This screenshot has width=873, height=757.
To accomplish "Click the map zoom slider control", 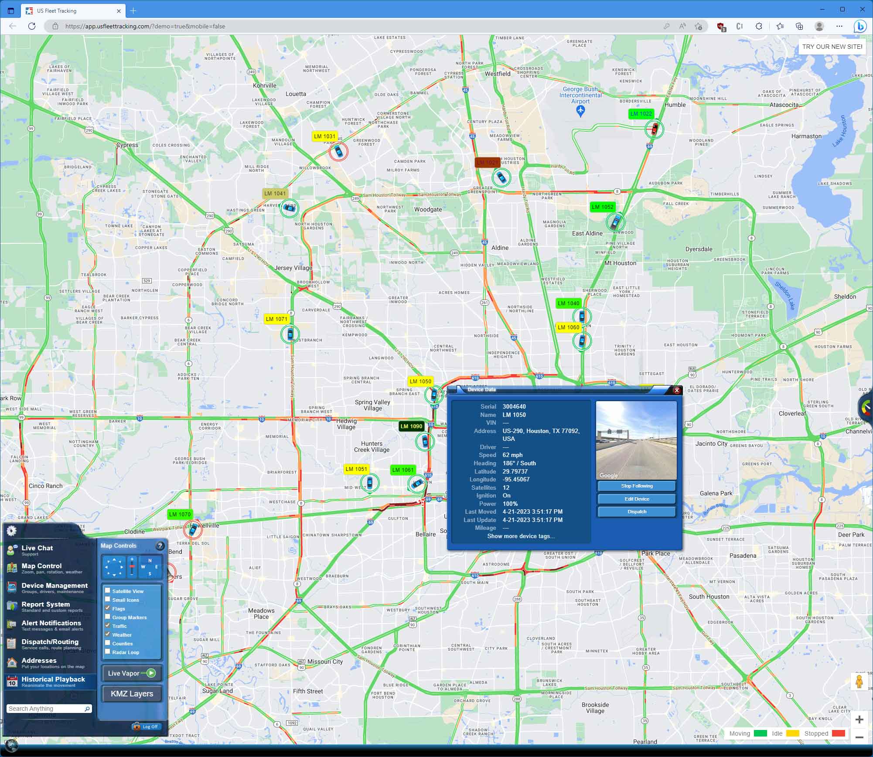I will [x=132, y=566].
